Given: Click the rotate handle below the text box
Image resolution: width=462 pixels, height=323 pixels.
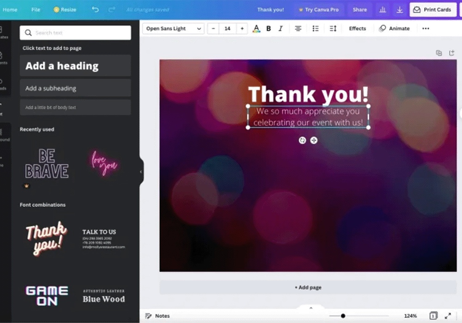Looking at the screenshot, I should 302,140.
